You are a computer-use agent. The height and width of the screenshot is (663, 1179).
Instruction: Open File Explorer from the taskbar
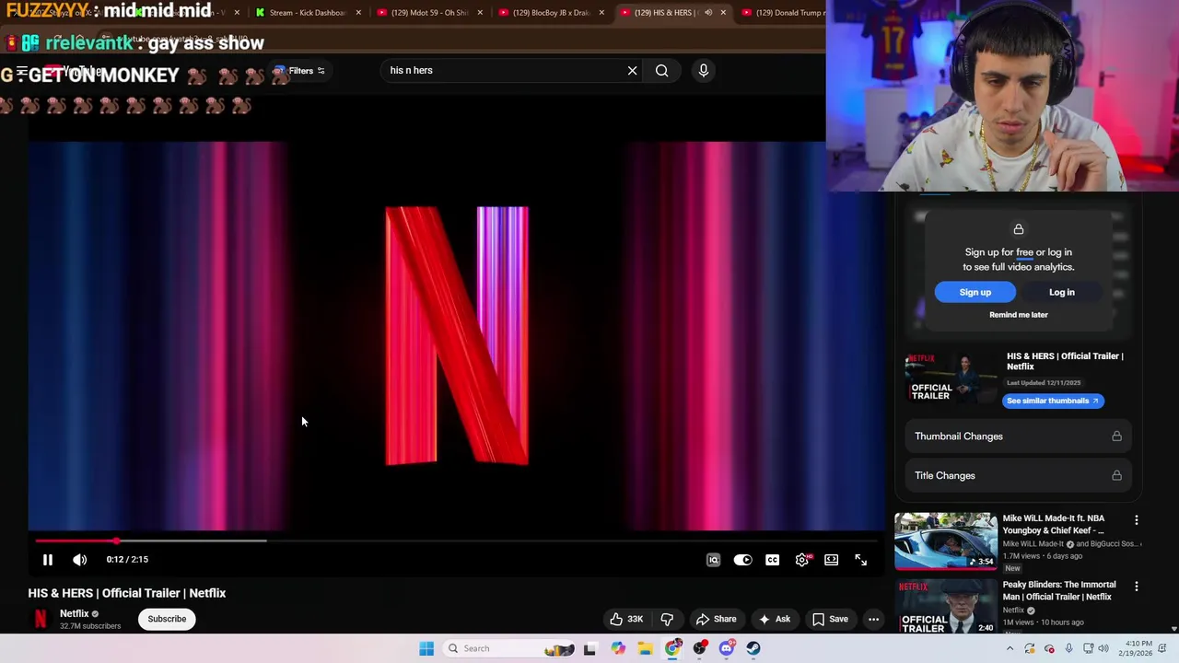(x=645, y=648)
